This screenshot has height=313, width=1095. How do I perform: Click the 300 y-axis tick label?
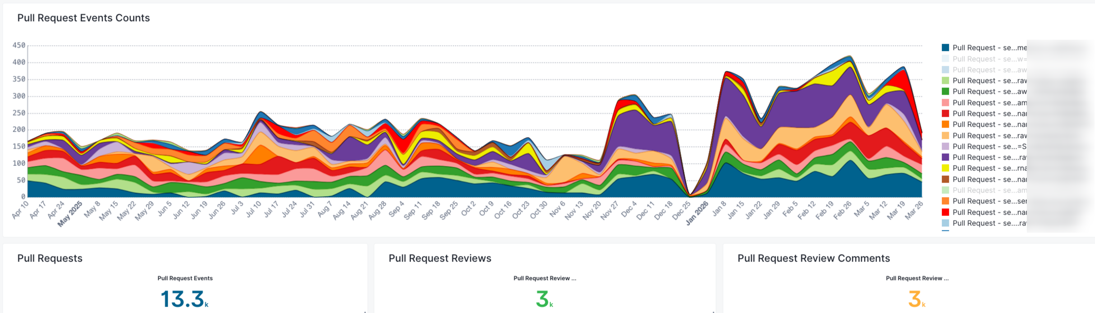coord(19,96)
